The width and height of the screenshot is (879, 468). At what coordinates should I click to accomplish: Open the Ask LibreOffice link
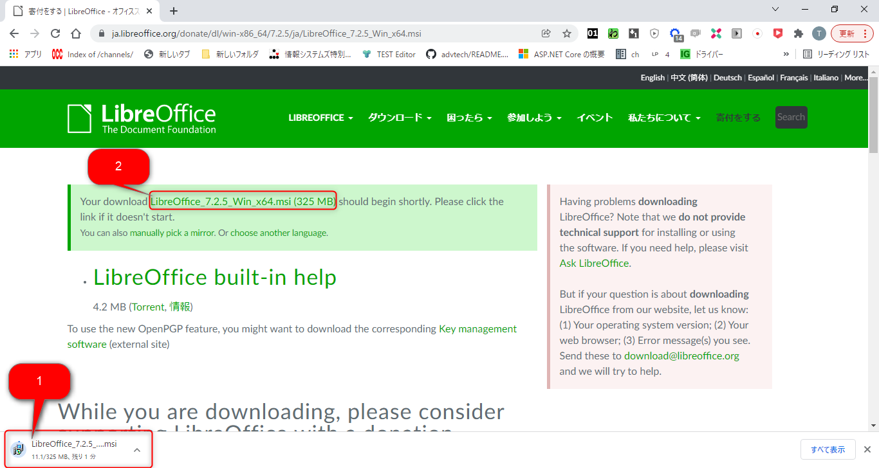pyautogui.click(x=594, y=263)
